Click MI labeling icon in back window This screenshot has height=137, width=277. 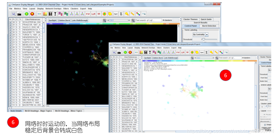click(x=99, y=13)
